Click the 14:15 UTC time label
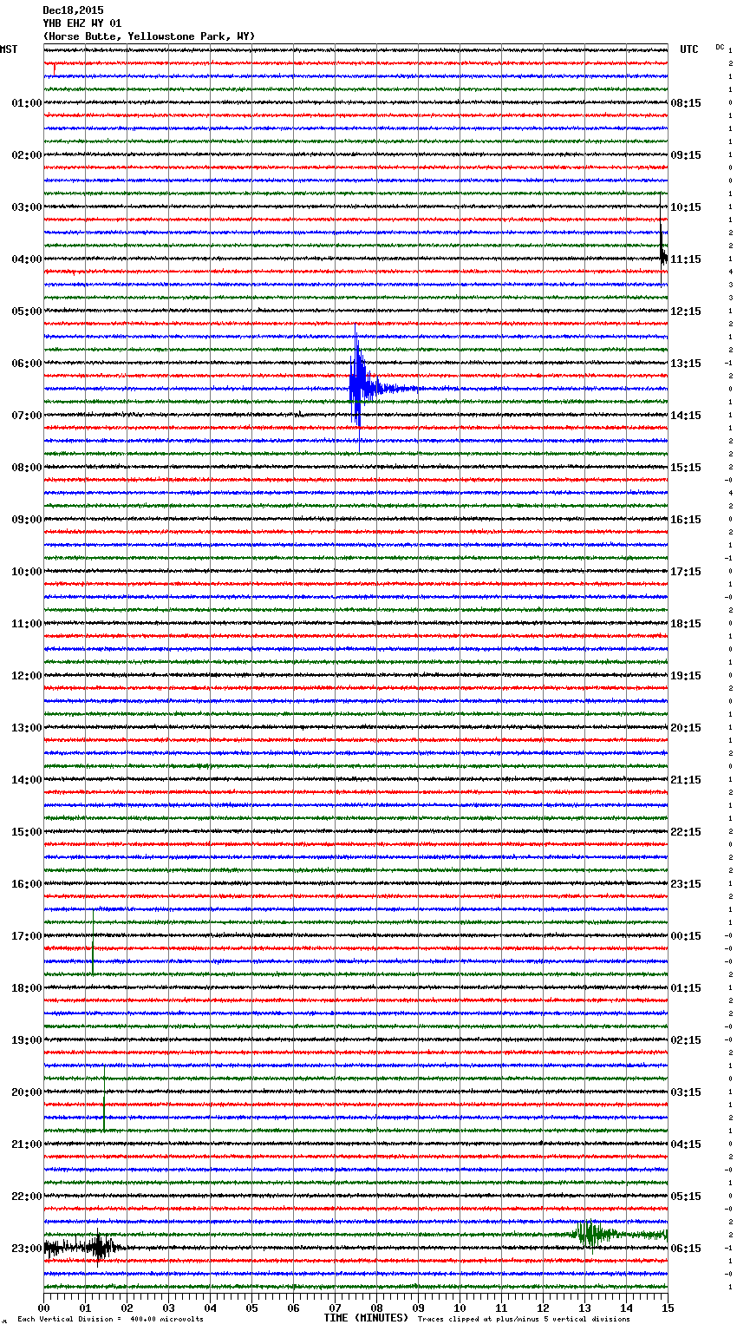This screenshot has width=737, height=1331. 686,416
